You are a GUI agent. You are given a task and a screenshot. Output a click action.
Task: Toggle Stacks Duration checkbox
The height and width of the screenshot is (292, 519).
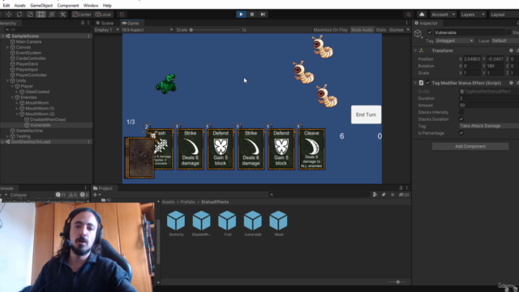461,119
